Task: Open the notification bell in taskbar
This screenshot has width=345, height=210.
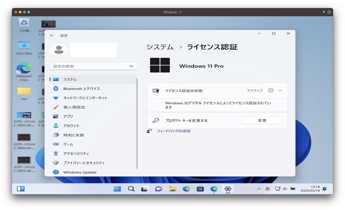Action: [325, 189]
